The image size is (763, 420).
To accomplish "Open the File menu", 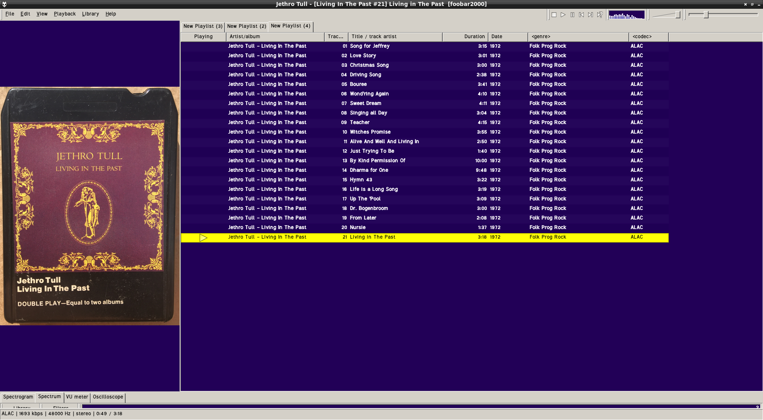I will [10, 14].
